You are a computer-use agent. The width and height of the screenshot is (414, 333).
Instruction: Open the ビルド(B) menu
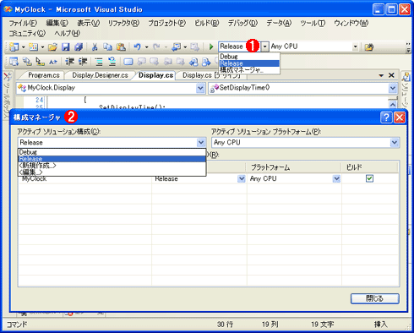(x=207, y=23)
